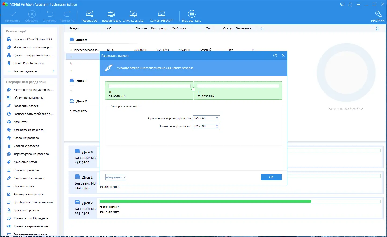The image size is (387, 237).
Task: Click the E: 62.75GB partition block
Action: [x=238, y=91]
